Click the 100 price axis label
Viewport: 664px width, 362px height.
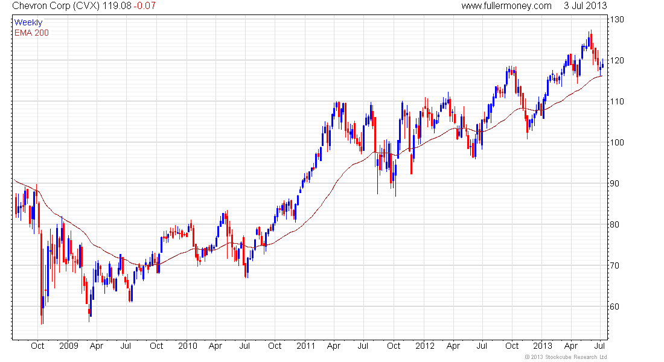coord(617,142)
